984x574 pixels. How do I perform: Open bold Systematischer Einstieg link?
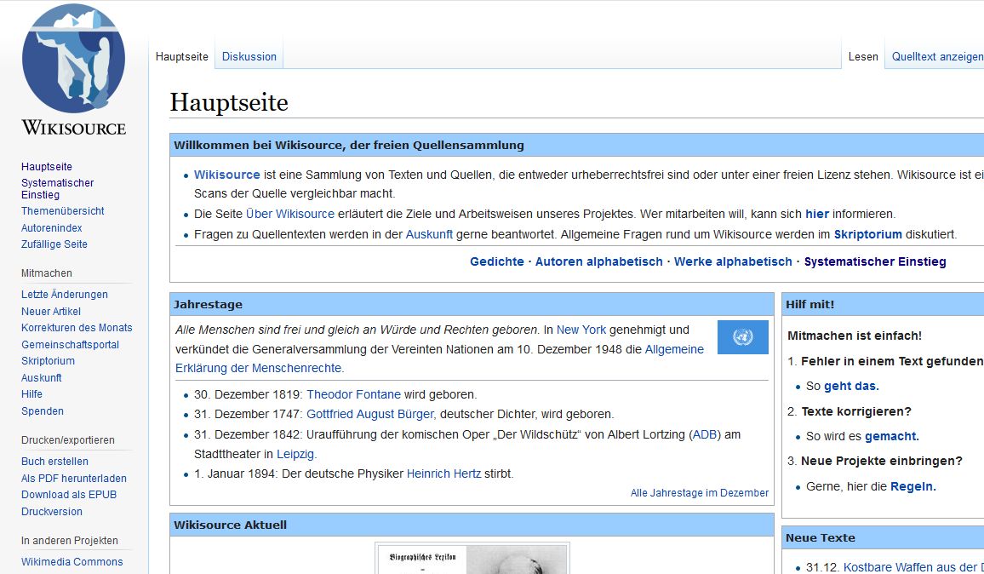[x=875, y=261]
